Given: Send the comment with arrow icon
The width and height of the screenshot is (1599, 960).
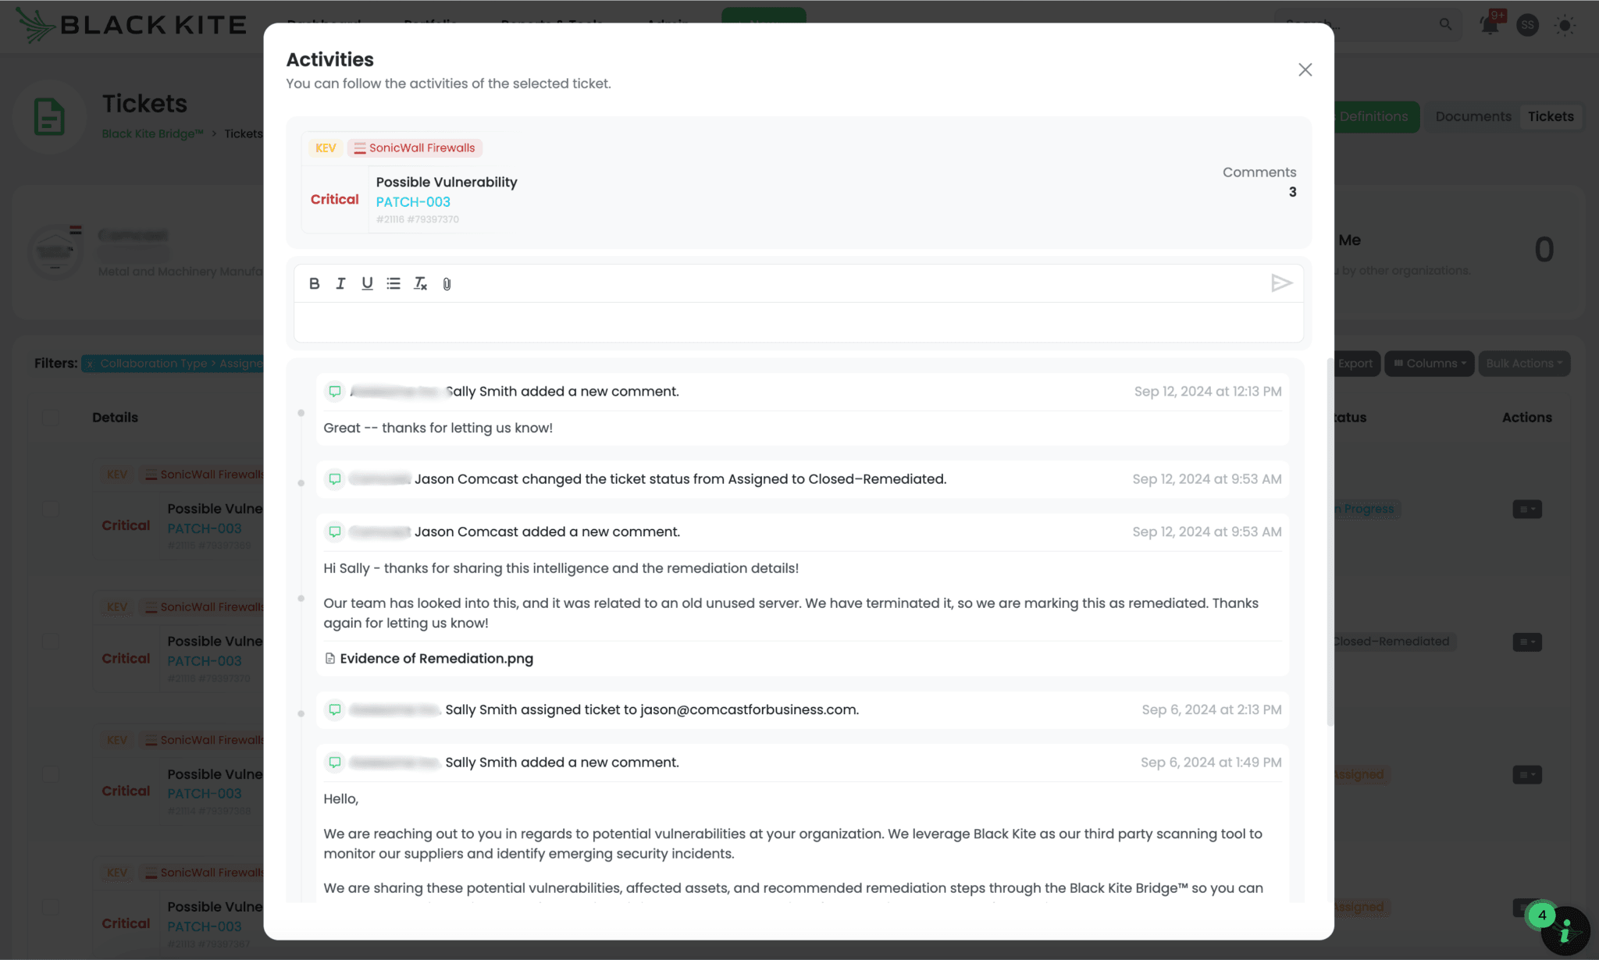Looking at the screenshot, I should point(1281,283).
